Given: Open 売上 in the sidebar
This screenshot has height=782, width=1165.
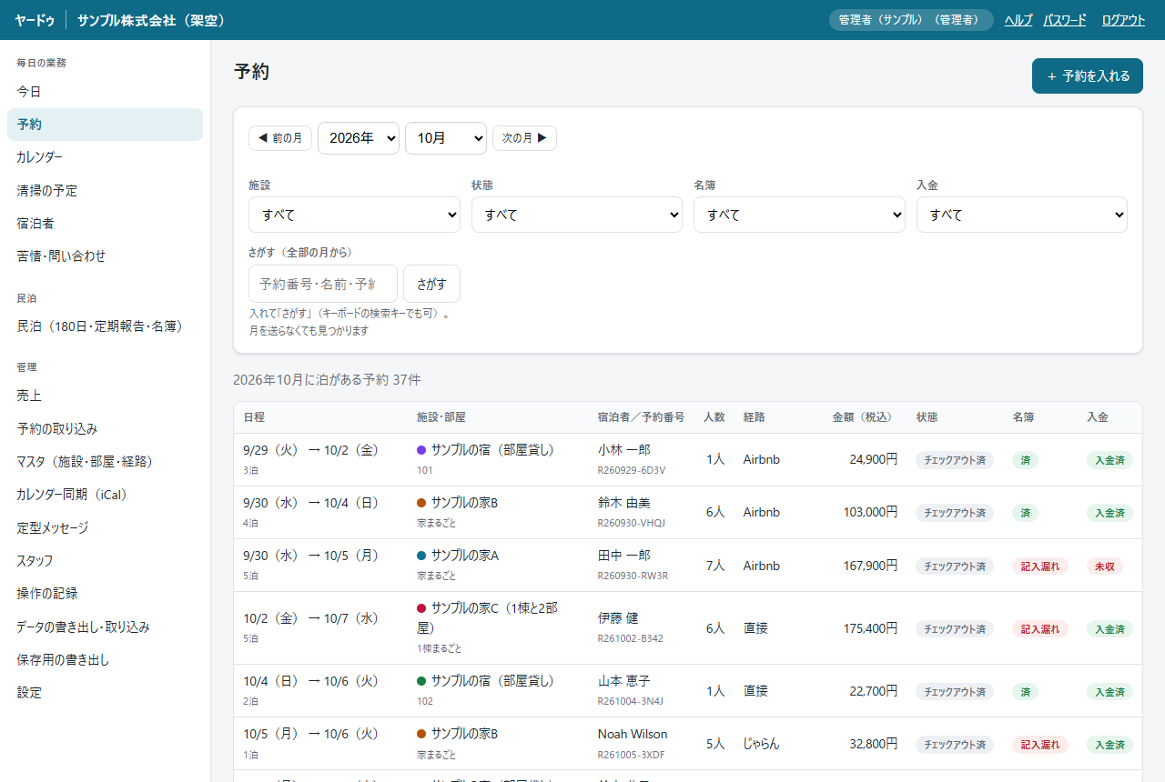Looking at the screenshot, I should pyautogui.click(x=105, y=396).
